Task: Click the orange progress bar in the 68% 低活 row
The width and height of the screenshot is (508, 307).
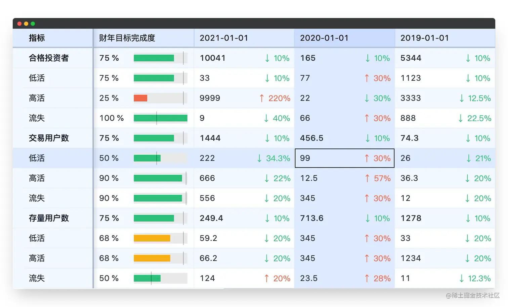Action: click(x=152, y=238)
